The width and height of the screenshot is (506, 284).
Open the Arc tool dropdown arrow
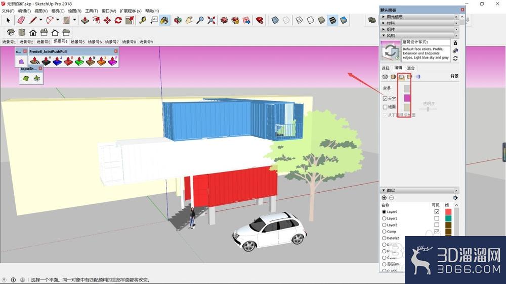58,20
